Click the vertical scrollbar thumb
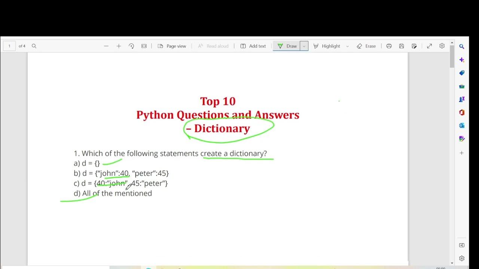This screenshot has height=269, width=479. tap(452, 56)
